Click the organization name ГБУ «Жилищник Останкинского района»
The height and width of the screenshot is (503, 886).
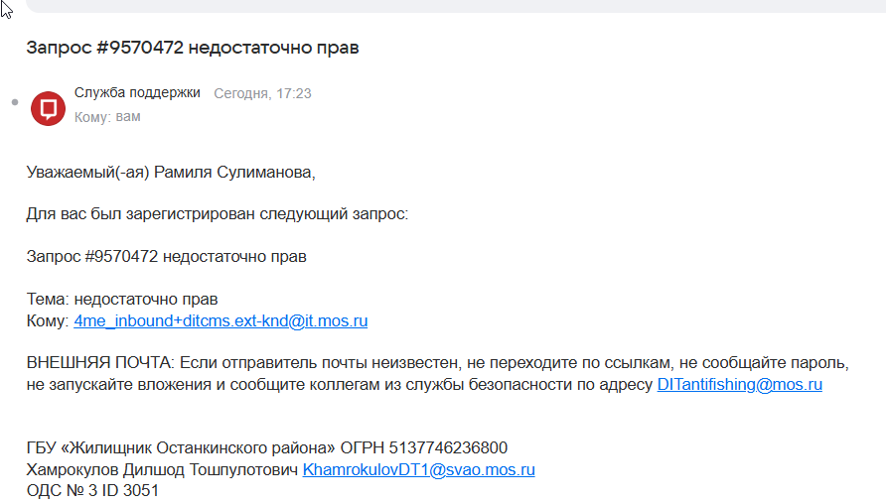tap(181, 447)
